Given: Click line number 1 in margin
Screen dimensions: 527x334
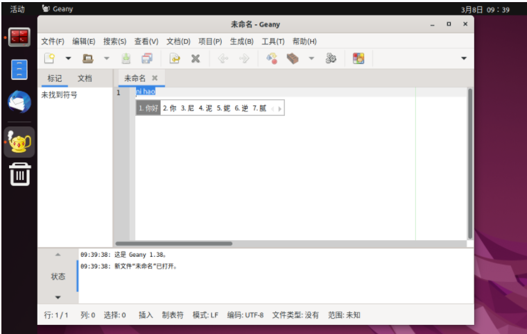Looking at the screenshot, I should [x=119, y=92].
